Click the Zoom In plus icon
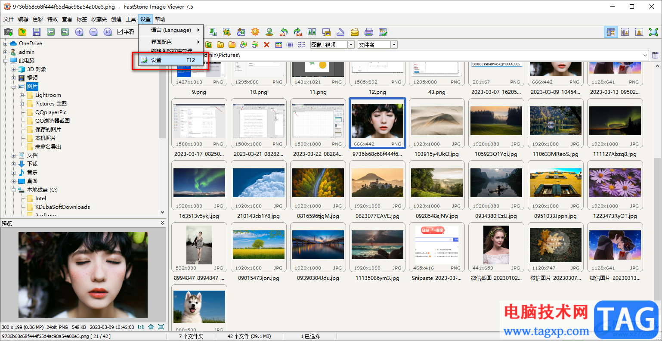The image size is (662, 341). coord(79,32)
